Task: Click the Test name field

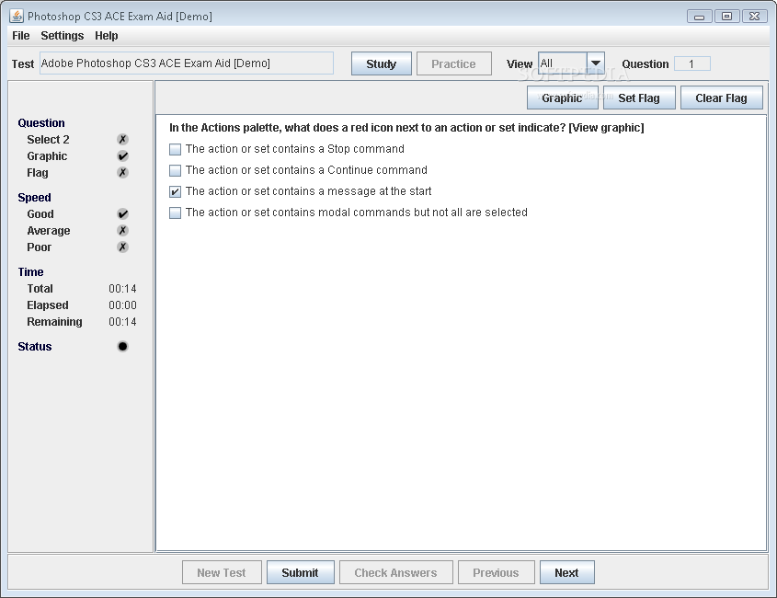Action: pyautogui.click(x=187, y=63)
